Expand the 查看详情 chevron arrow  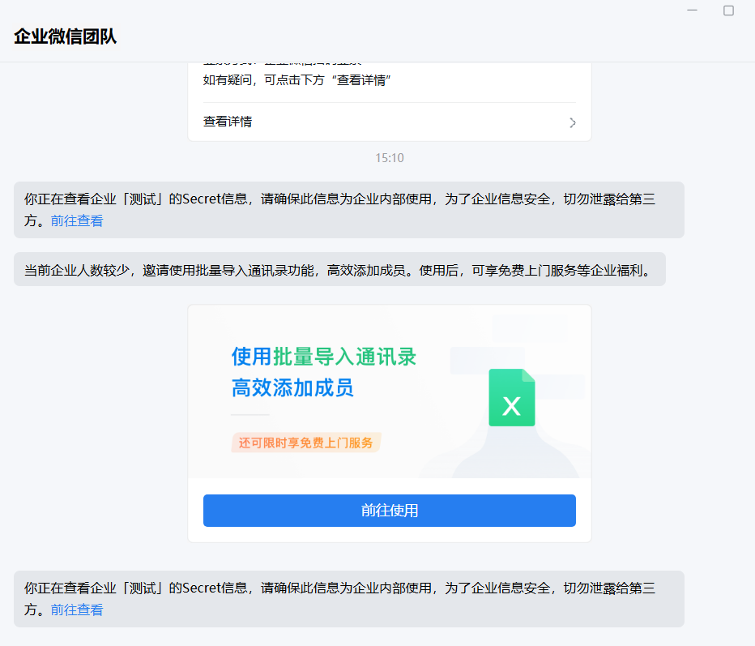pyautogui.click(x=572, y=122)
